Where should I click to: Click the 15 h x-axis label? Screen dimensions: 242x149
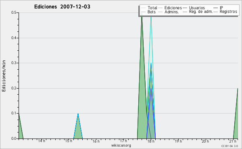[x=69, y=141]
